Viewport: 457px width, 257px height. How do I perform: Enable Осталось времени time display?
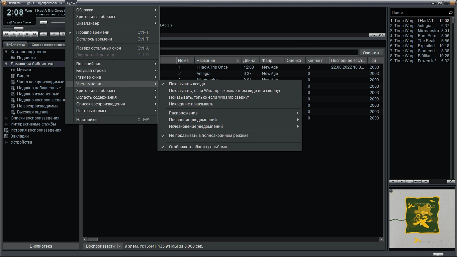(112, 39)
